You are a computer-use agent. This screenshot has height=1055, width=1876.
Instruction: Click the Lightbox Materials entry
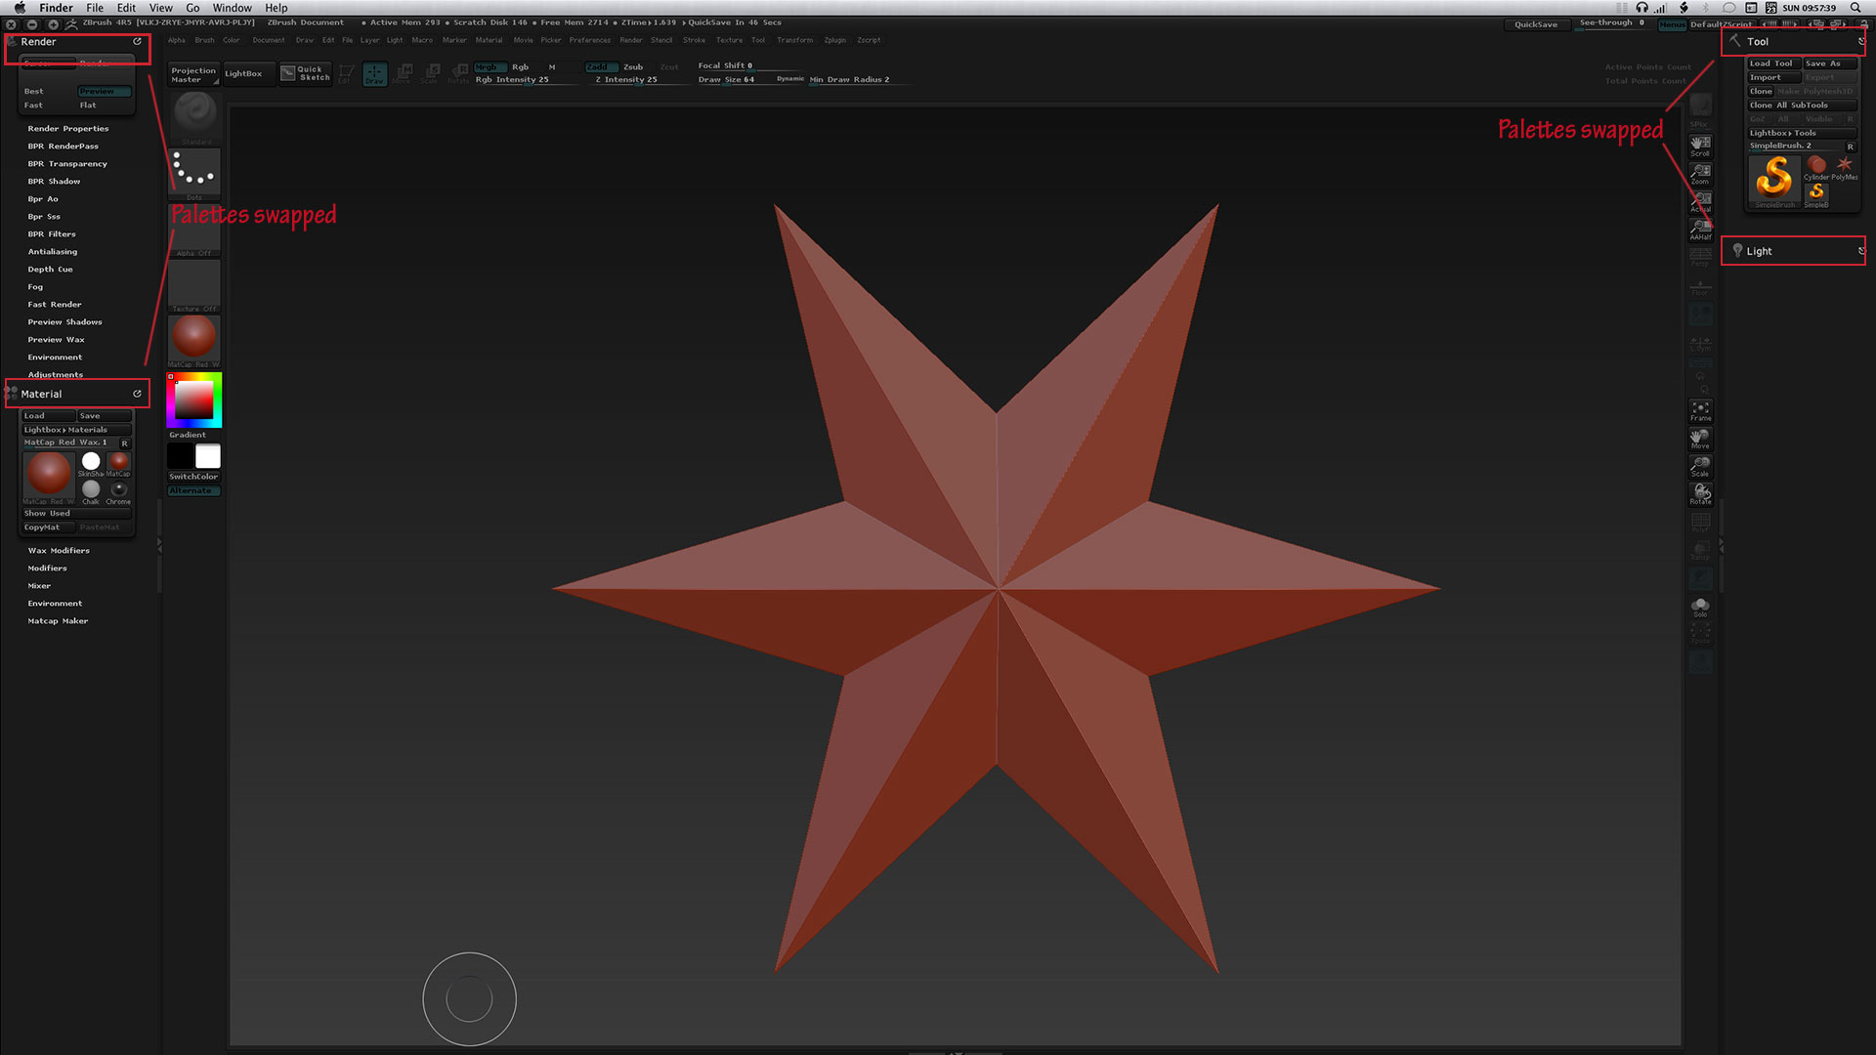click(x=77, y=429)
